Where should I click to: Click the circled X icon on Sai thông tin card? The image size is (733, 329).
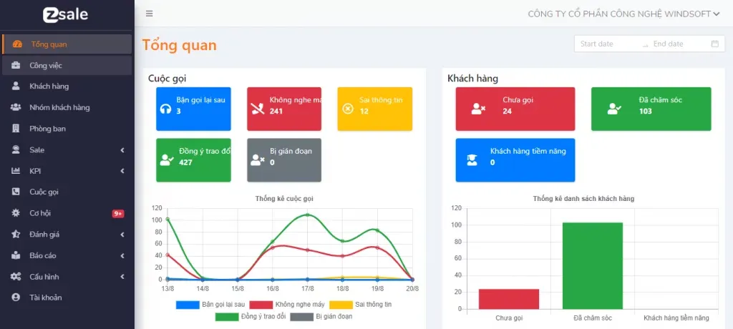pos(348,109)
